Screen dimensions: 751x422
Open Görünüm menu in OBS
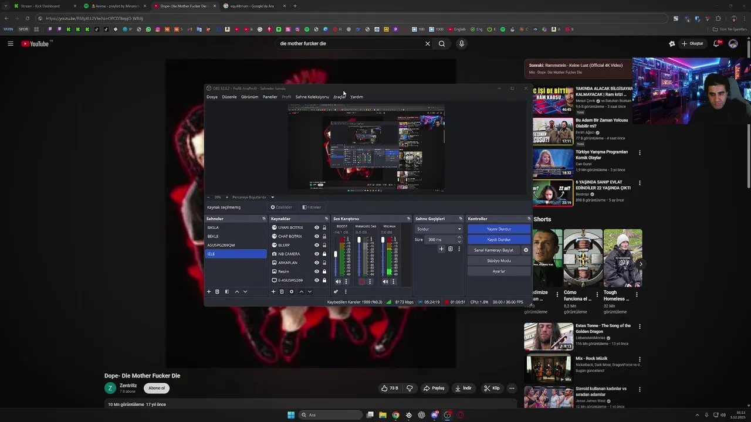[x=249, y=97]
